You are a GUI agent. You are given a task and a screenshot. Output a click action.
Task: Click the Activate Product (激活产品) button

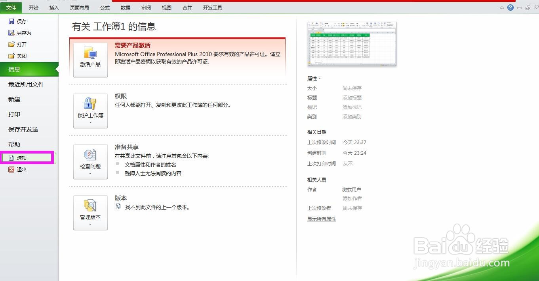pos(90,60)
